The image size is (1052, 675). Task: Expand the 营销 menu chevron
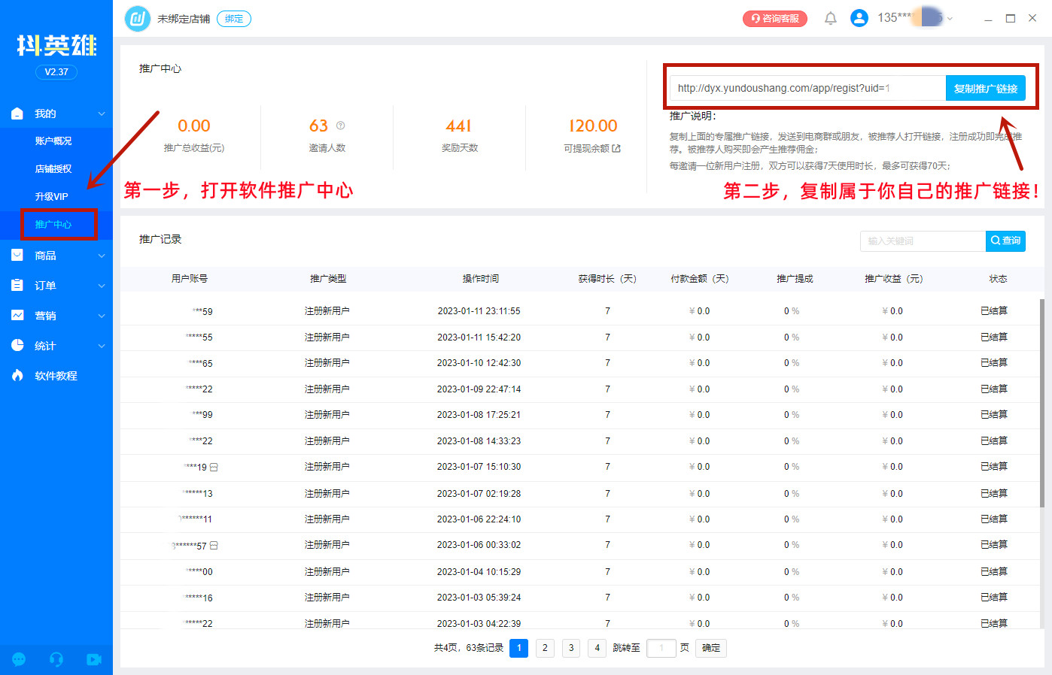point(102,316)
